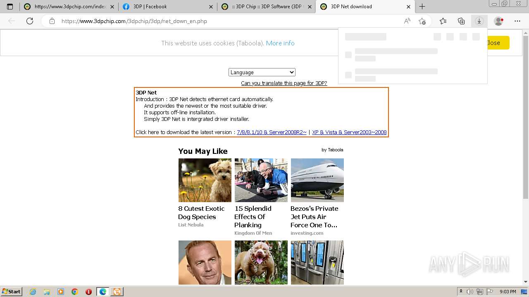The image size is (529, 297).
Task: Open the Bezos private jet thumbnail
Action: pyautogui.click(x=317, y=180)
